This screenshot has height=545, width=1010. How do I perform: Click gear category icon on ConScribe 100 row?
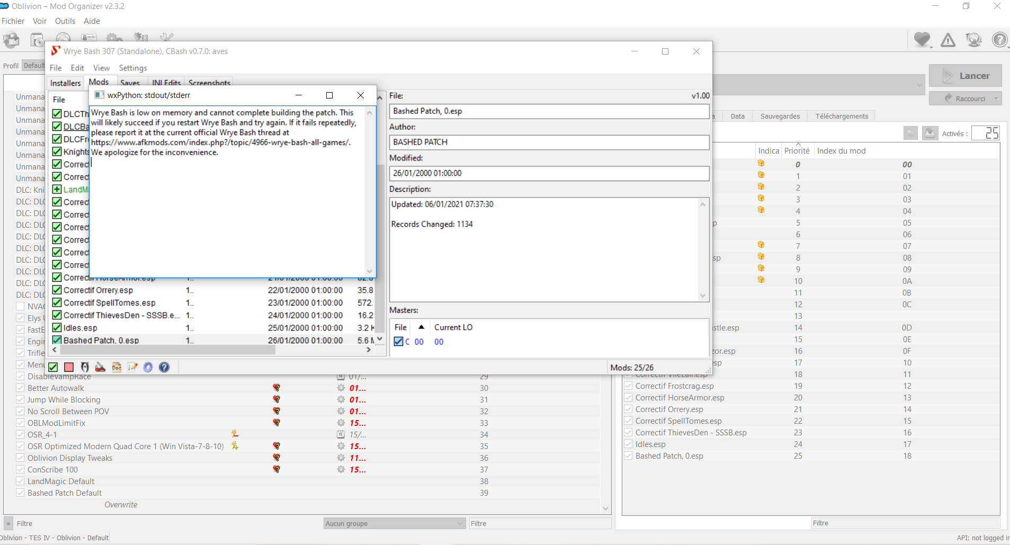[341, 469]
